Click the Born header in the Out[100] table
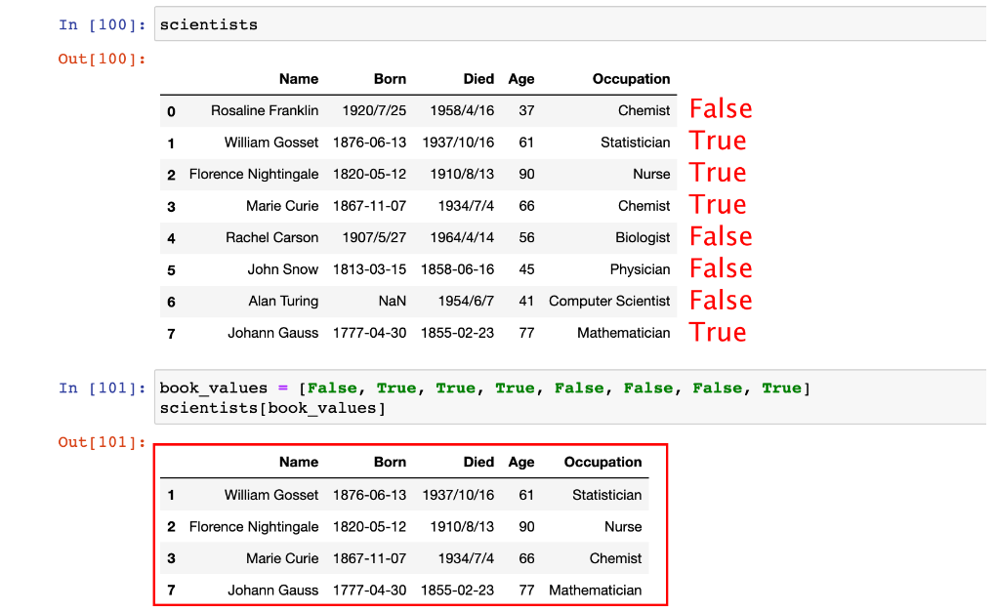The height and width of the screenshot is (612, 997). click(x=390, y=79)
